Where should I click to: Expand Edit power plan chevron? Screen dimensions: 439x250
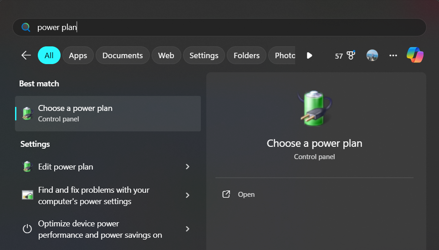[x=187, y=167]
